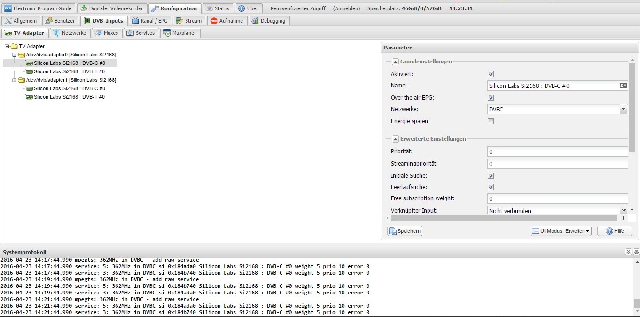Open the Netzwerke dropdown list
This screenshot has height=317, width=640.
pos(623,109)
